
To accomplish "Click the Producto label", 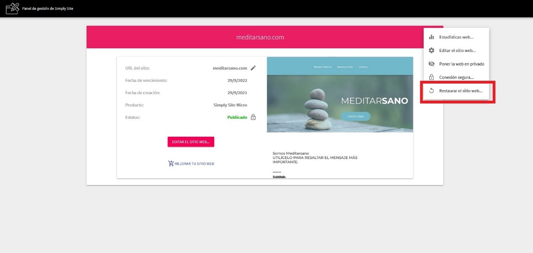I will click(135, 105).
